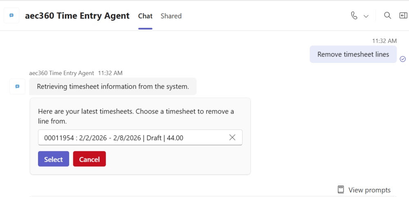Image resolution: width=409 pixels, height=197 pixels.
Task: Click the agent name above the reply
Action: (61, 73)
